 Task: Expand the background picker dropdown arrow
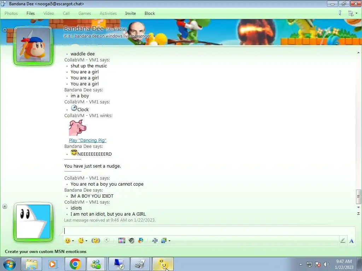coord(169,241)
